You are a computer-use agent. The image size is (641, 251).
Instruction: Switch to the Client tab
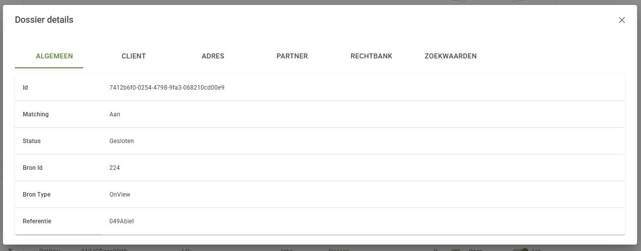coord(134,56)
